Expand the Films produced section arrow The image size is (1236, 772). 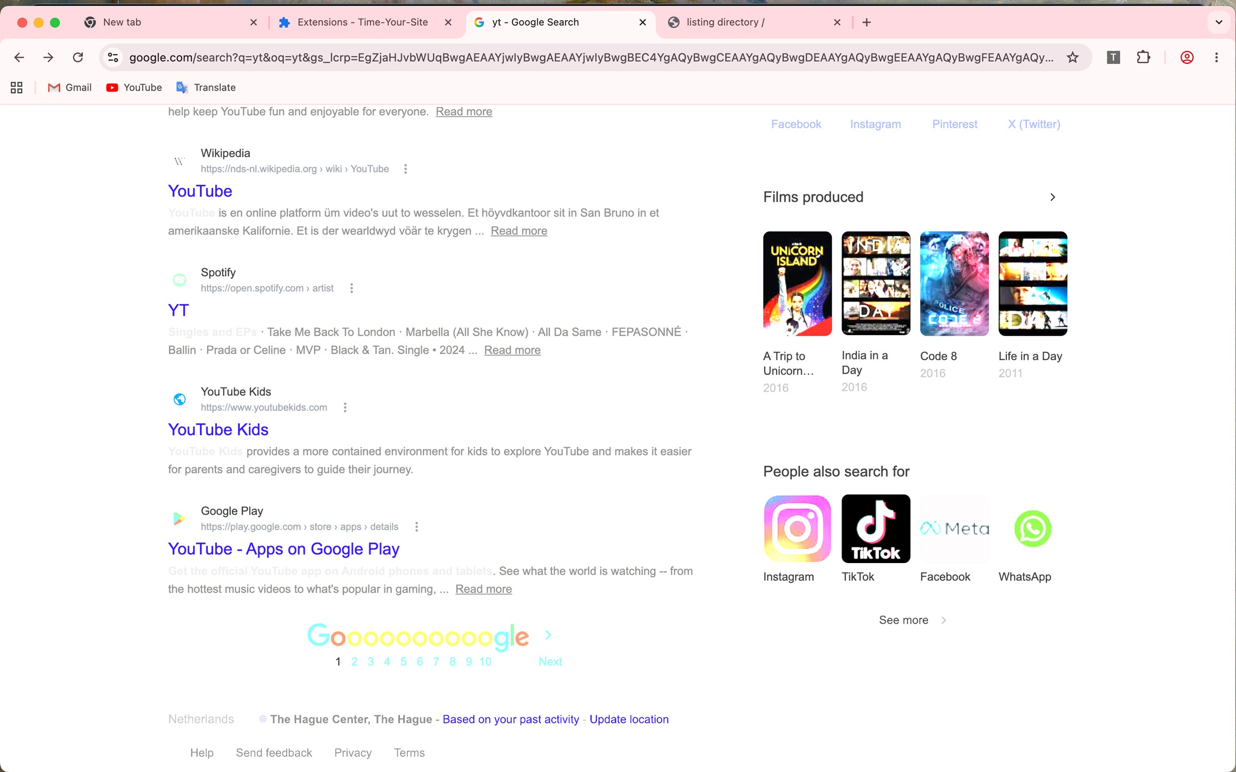coord(1053,197)
